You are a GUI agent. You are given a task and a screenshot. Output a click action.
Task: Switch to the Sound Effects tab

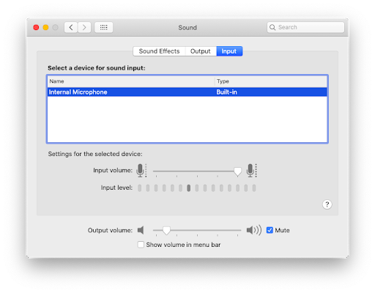pyautogui.click(x=159, y=51)
